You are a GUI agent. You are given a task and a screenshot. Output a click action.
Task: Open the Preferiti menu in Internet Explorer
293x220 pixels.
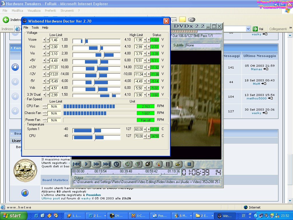(50, 11)
